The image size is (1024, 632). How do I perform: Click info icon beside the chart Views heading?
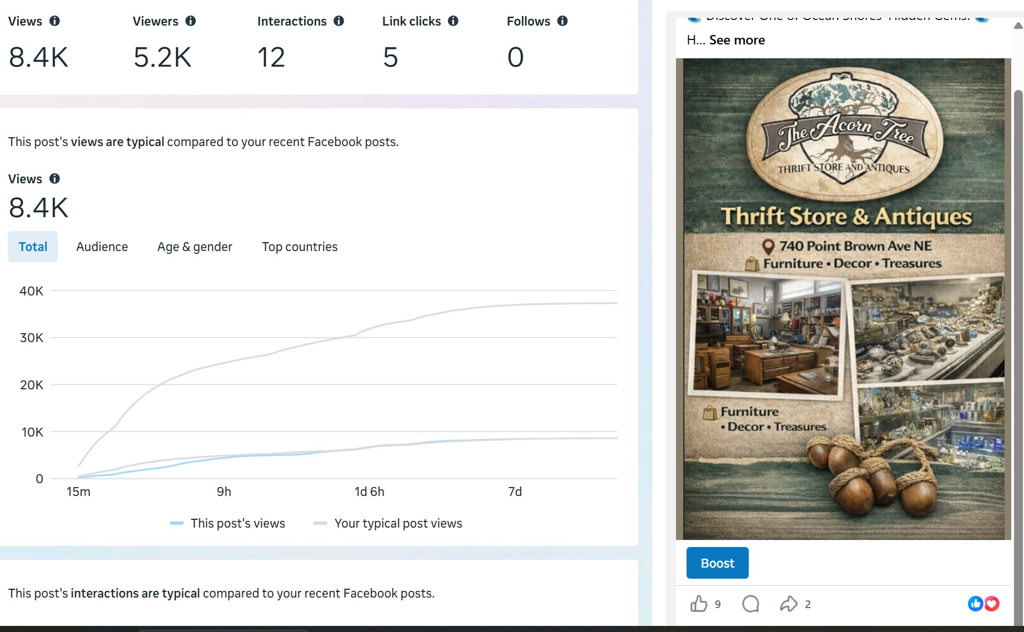[54, 179]
